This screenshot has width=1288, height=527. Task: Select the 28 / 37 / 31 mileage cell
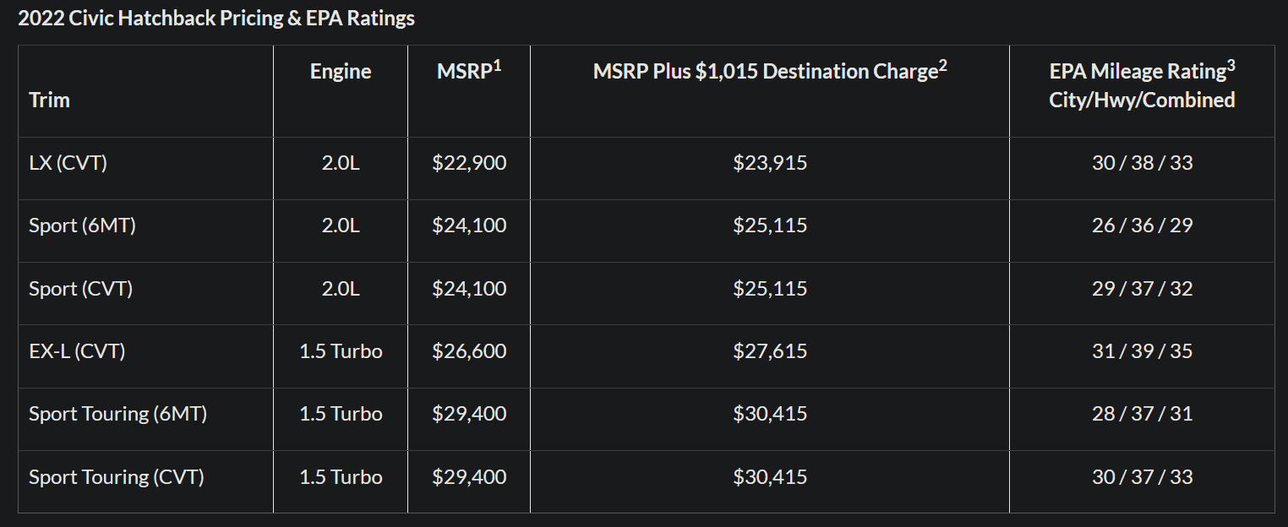1142,413
